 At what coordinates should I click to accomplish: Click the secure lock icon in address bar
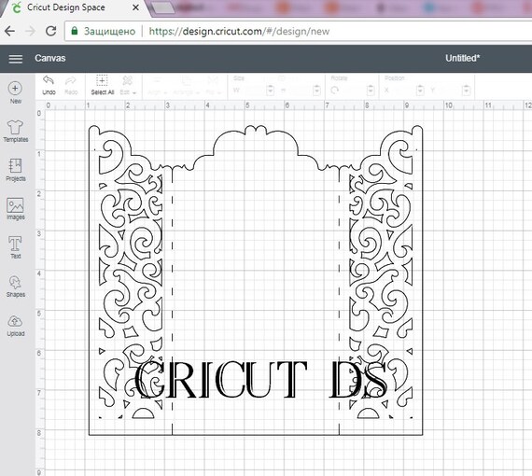(75, 31)
